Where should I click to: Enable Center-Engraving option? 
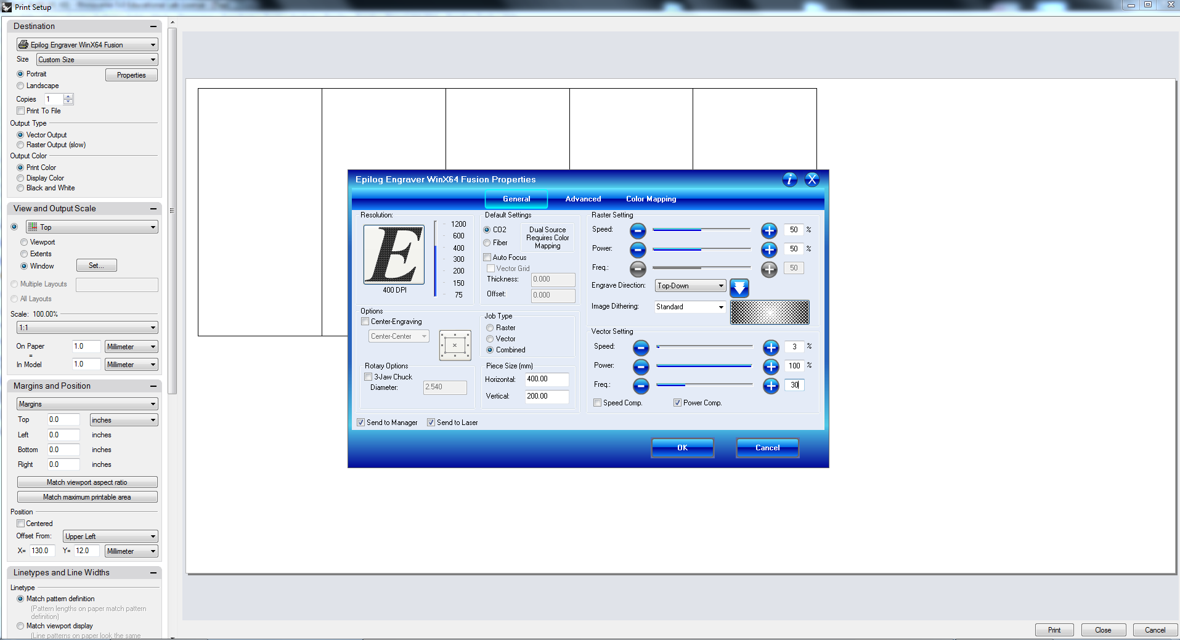(x=365, y=322)
